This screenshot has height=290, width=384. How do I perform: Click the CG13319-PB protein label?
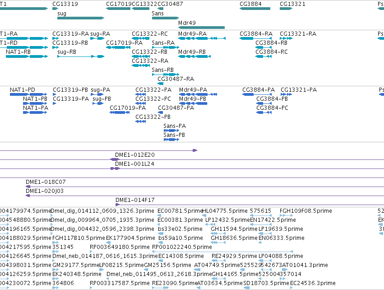click(x=70, y=90)
